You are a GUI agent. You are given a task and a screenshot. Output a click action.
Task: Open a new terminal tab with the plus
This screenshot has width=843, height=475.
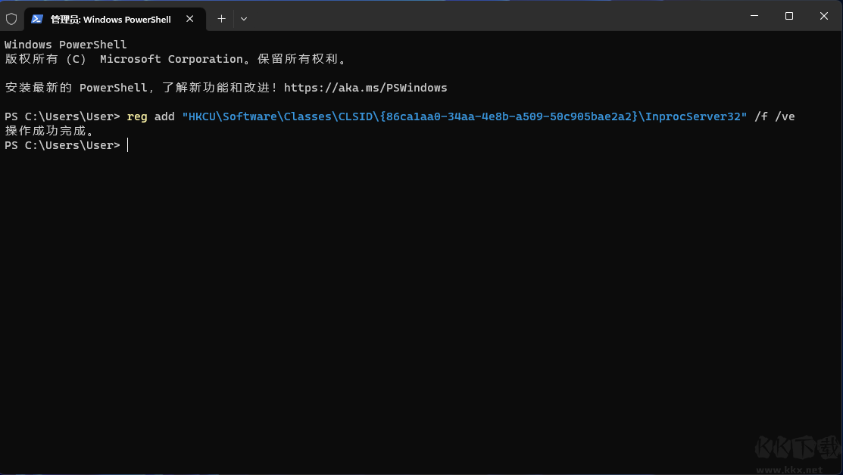click(220, 19)
